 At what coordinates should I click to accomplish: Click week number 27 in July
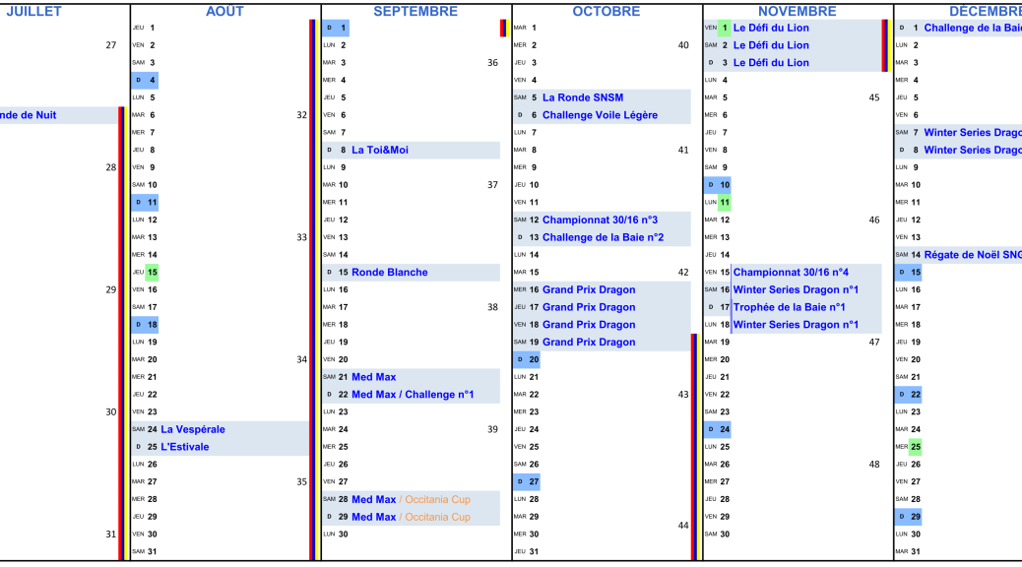tap(111, 45)
